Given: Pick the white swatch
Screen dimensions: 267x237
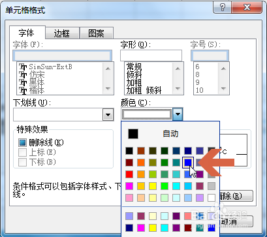Looking at the screenshot, I should [212, 198].
